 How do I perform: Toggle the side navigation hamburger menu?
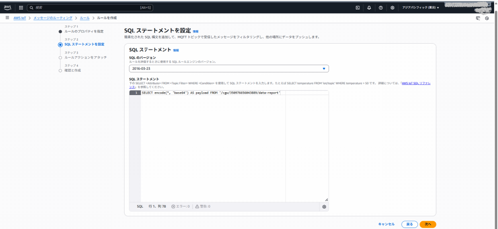[x=7, y=18]
